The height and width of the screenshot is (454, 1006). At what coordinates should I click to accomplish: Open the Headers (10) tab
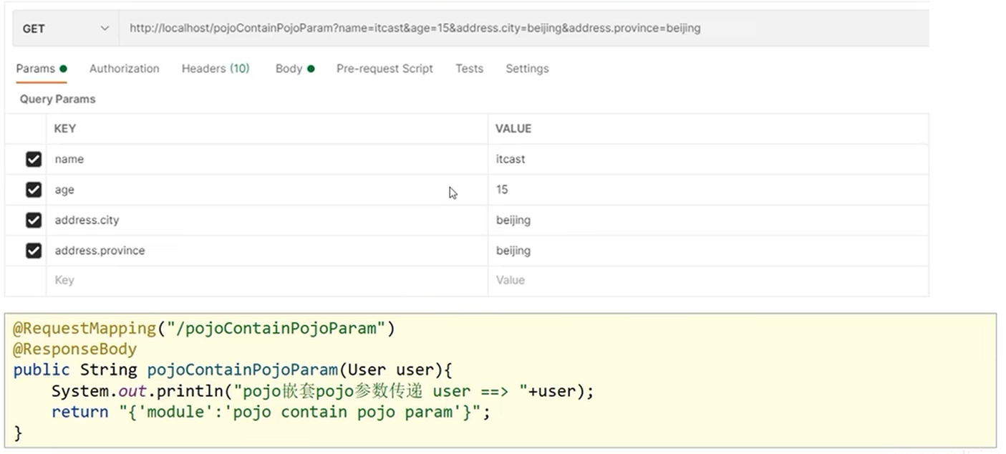pos(216,69)
